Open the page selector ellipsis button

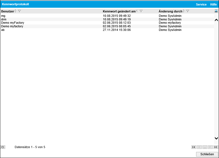pyautogui.click(x=205, y=147)
